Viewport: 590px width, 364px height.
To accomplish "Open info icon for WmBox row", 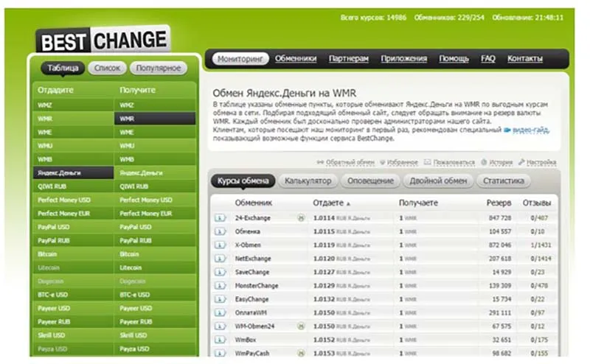I will pyautogui.click(x=220, y=340).
